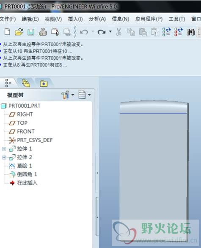Open the 文件(F) menu
The height and width of the screenshot is (248, 201).
[x=8, y=20]
